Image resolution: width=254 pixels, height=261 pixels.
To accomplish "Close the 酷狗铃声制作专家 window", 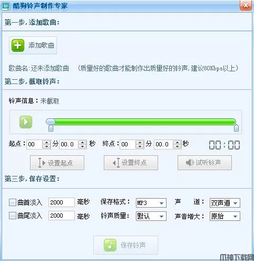I will click(x=246, y=5).
